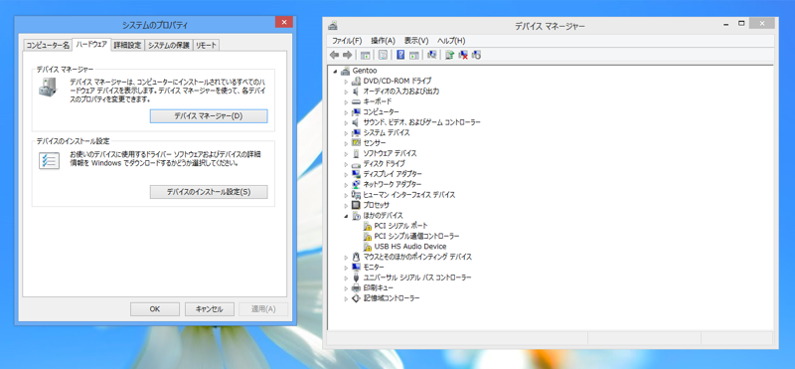Image resolution: width=795 pixels, height=369 pixels.
Task: Expand the キーボード node arrow
Action: click(x=346, y=101)
